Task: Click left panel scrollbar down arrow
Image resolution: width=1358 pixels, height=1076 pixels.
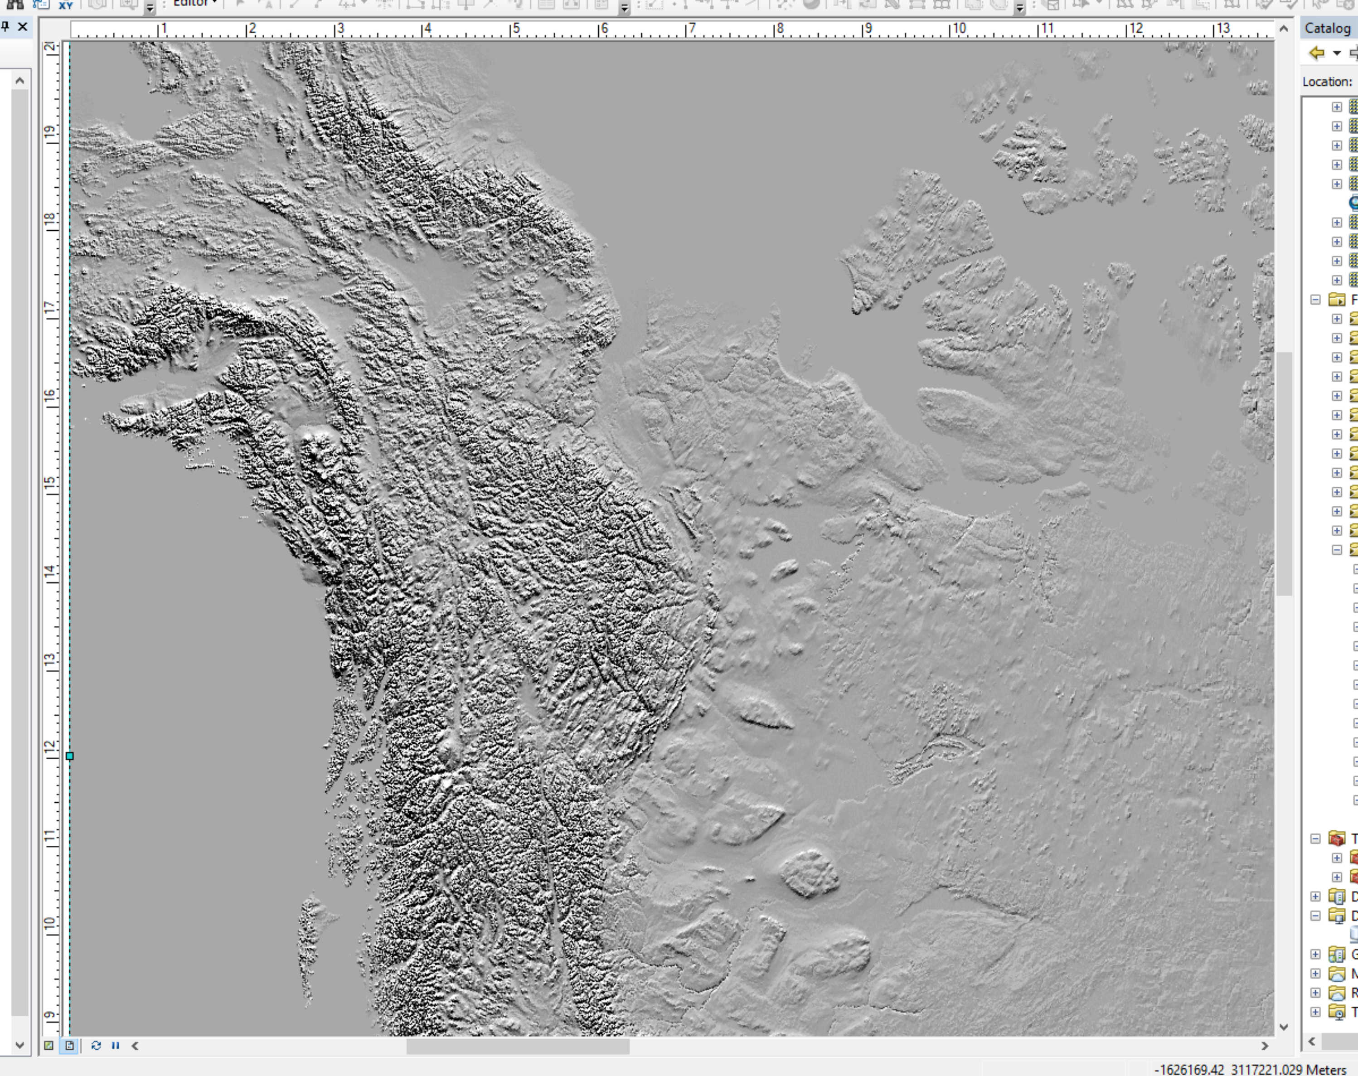Action: pos(19,1045)
